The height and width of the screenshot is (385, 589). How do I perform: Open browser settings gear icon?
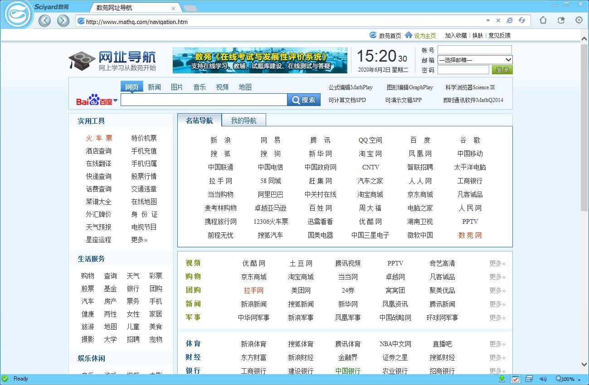(579, 20)
